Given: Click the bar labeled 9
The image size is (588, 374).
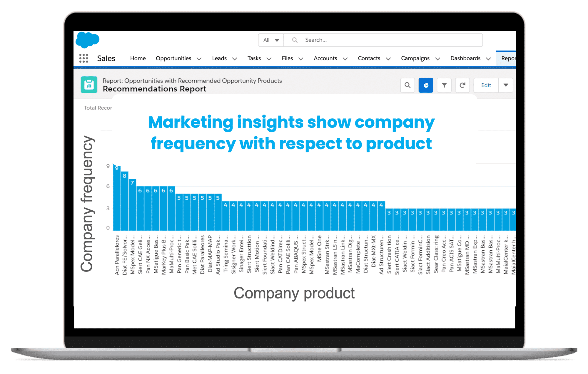Looking at the screenshot, I should click(x=117, y=197).
